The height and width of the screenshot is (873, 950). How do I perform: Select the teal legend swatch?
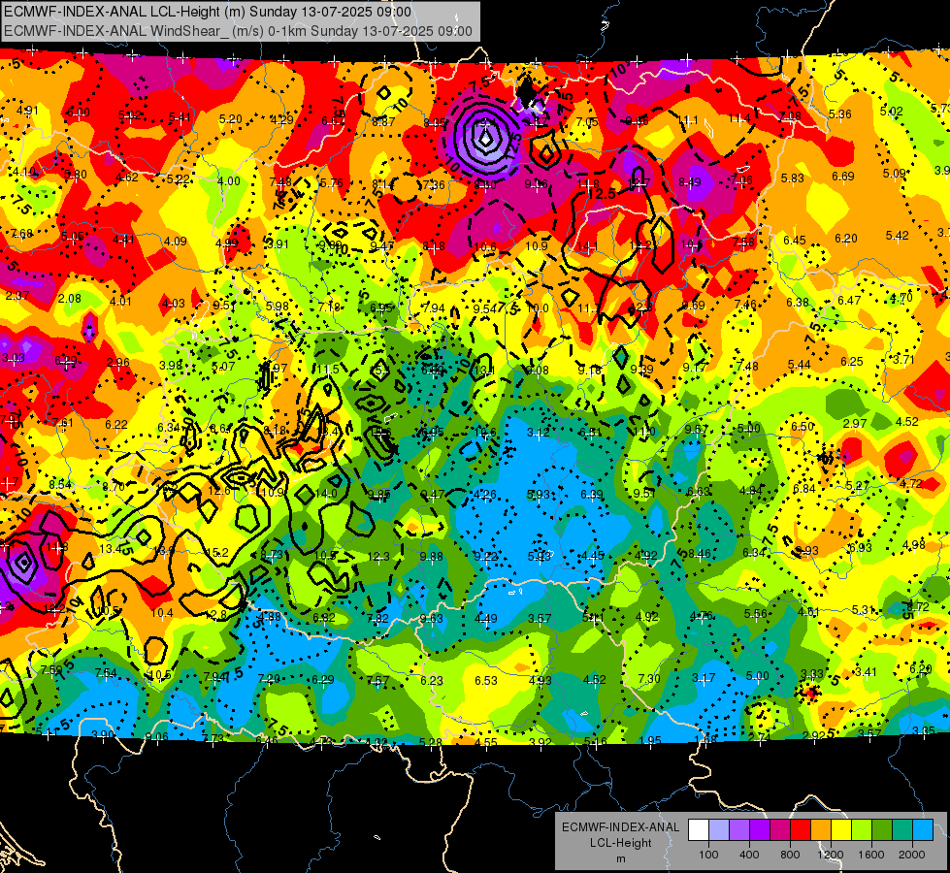click(x=902, y=830)
